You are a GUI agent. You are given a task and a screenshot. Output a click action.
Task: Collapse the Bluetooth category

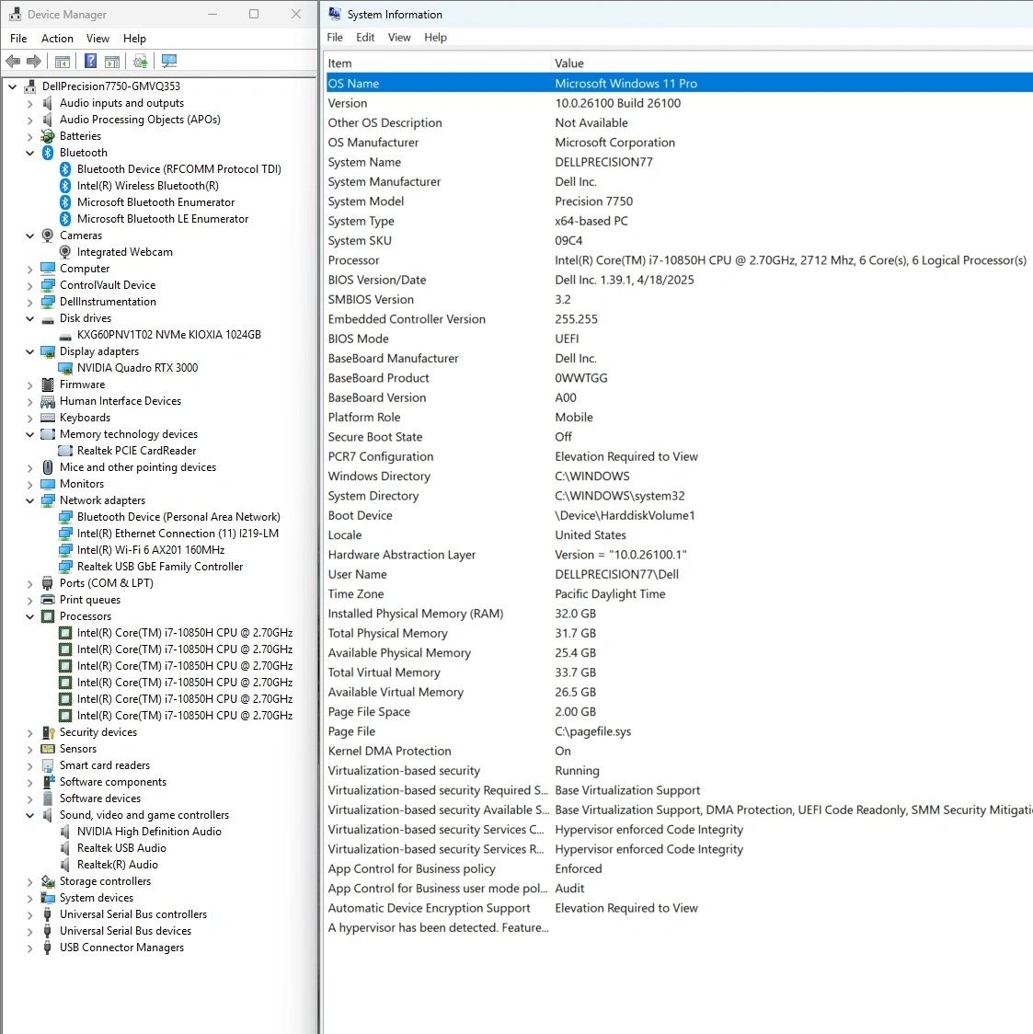[x=29, y=153]
